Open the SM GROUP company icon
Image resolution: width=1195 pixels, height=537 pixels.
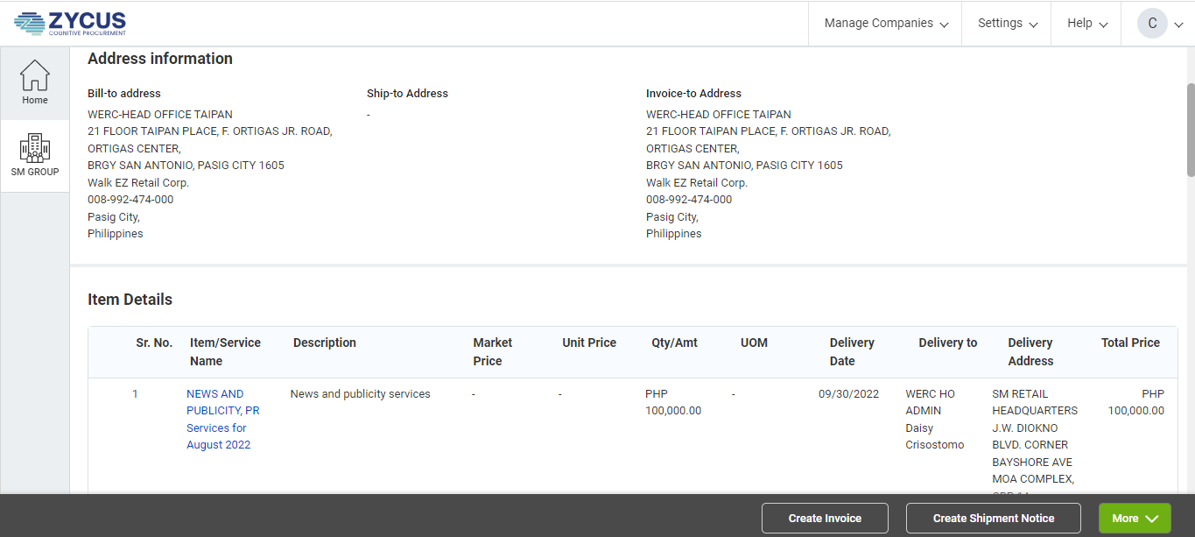[35, 155]
